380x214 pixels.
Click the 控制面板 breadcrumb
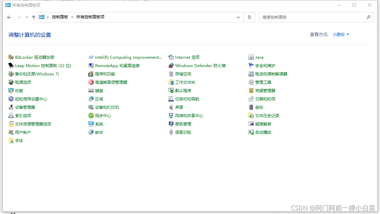[60, 17]
